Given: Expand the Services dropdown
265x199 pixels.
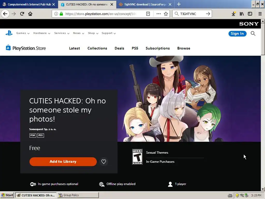Looking at the screenshot, I should (x=62, y=33).
